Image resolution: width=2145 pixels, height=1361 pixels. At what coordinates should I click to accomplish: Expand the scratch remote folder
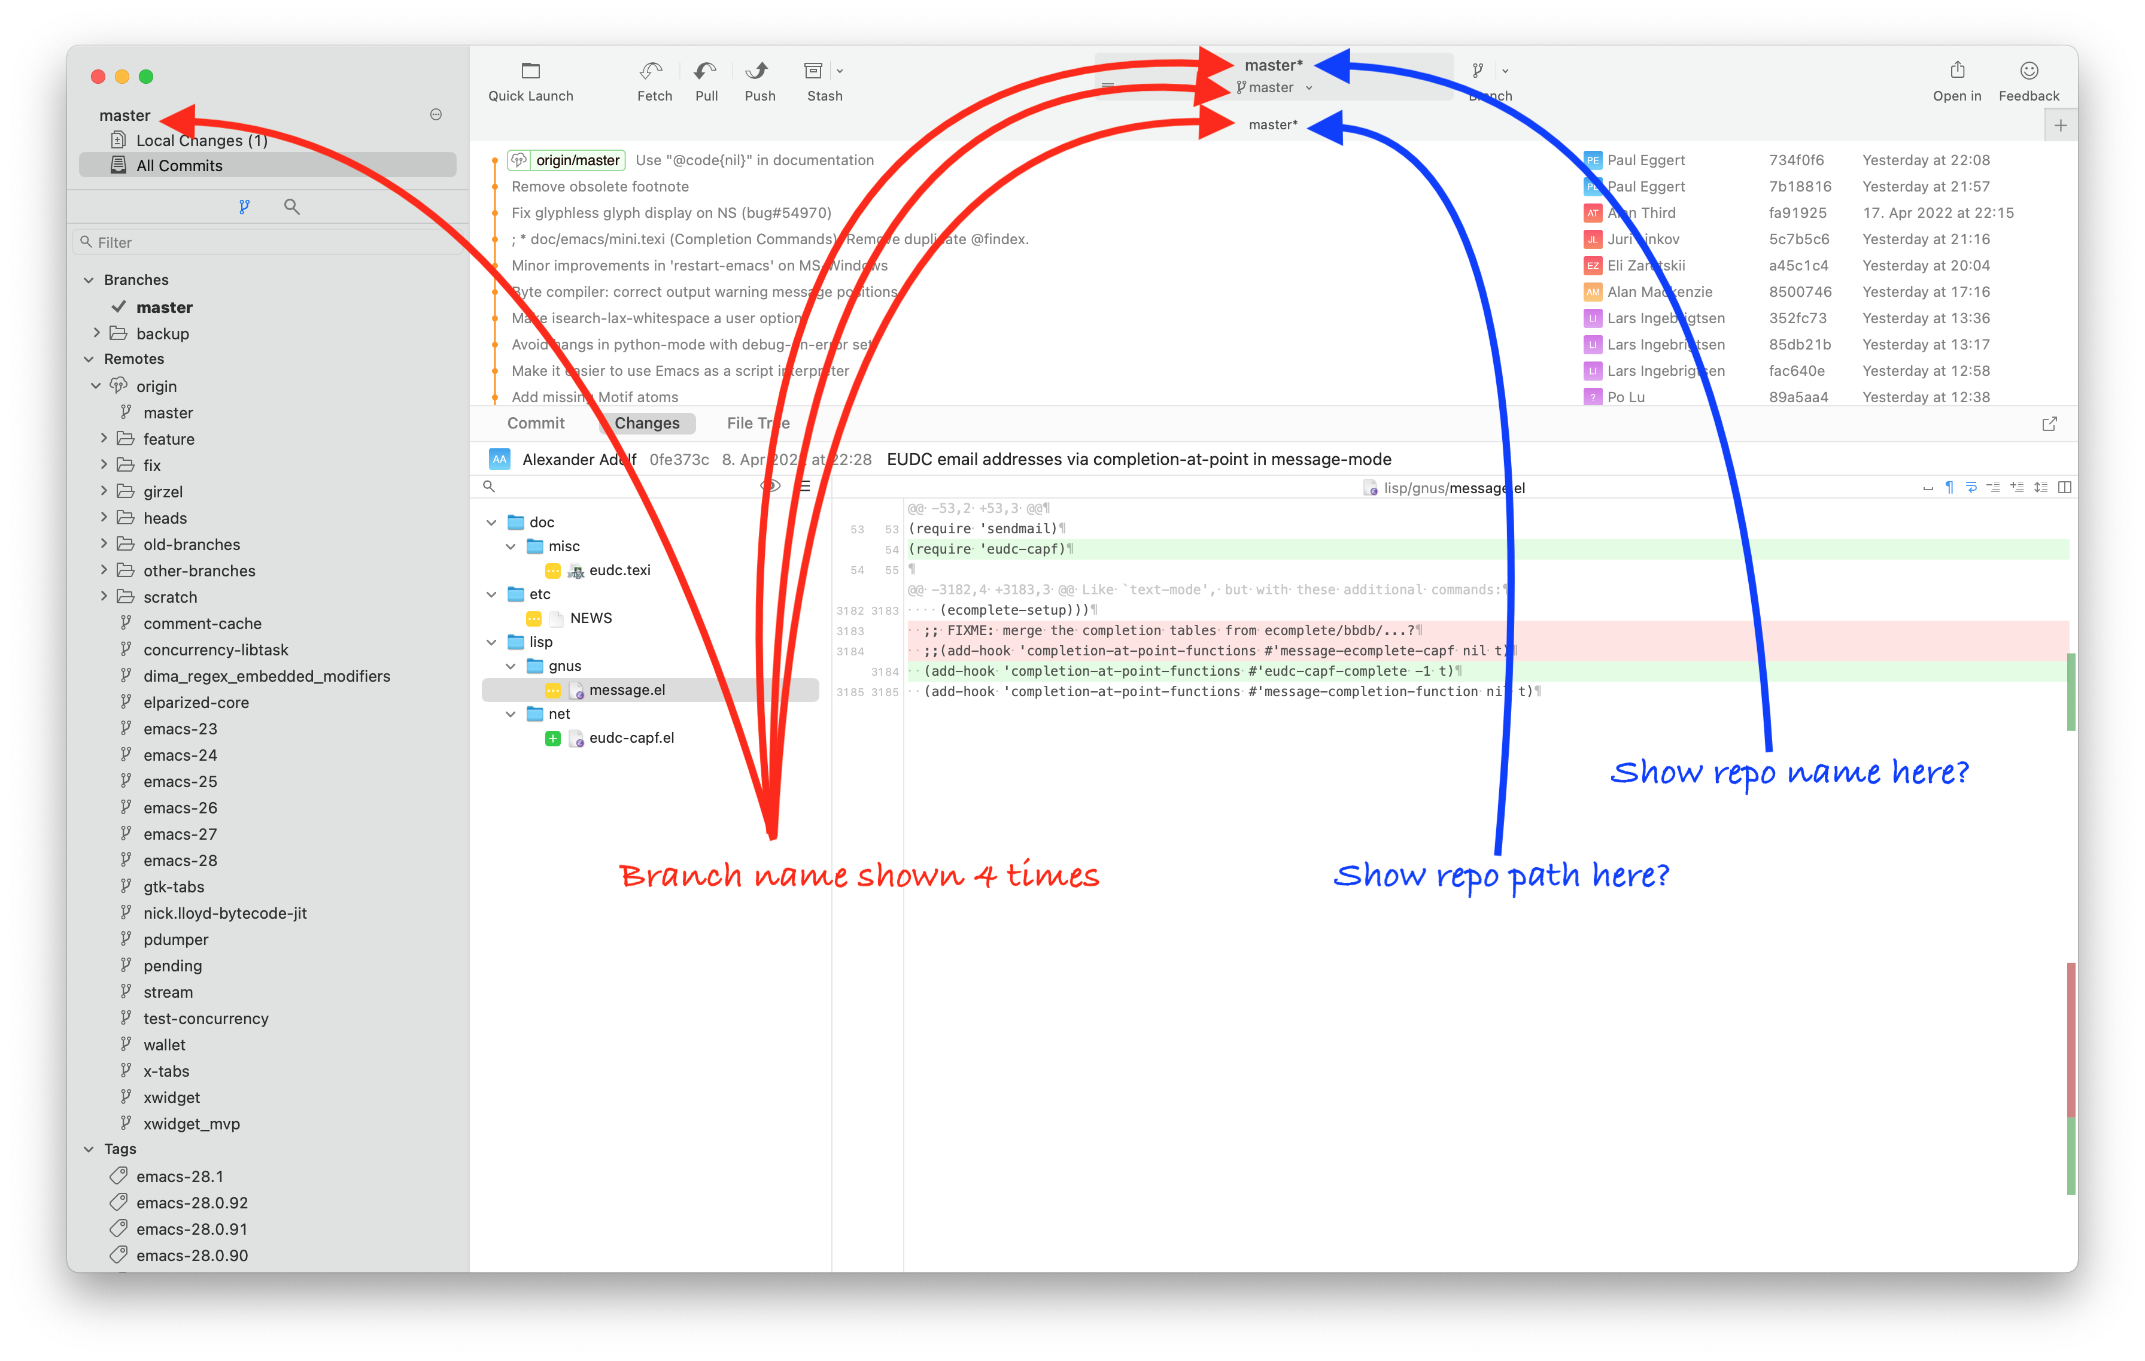(104, 596)
